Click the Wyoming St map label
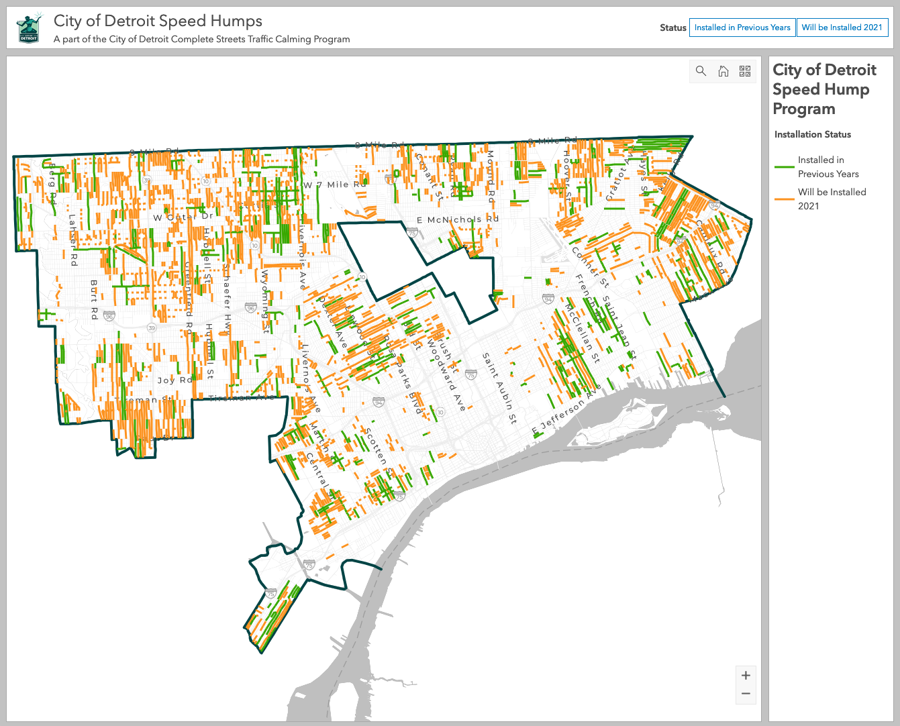Image resolution: width=900 pixels, height=726 pixels. [x=265, y=302]
